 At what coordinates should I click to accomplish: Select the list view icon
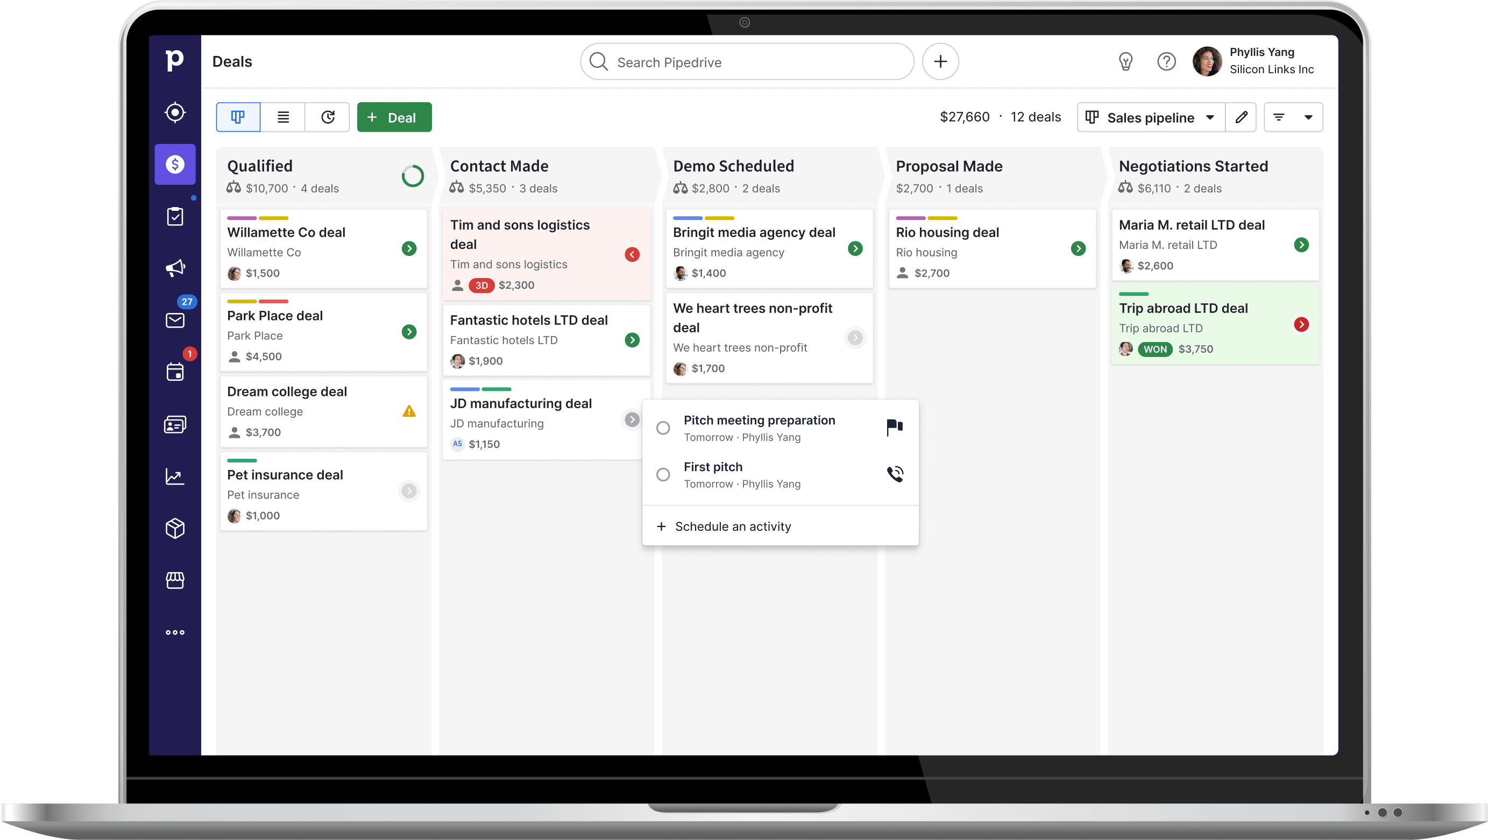click(282, 118)
